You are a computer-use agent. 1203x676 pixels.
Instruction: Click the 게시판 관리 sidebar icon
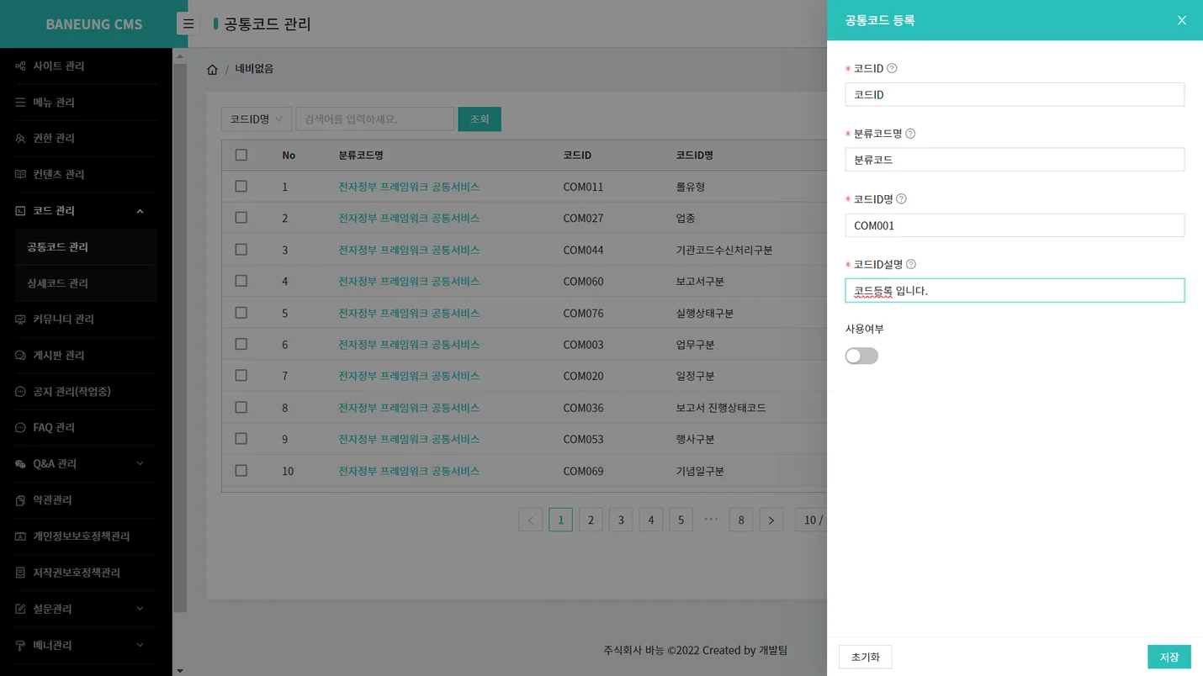point(20,355)
